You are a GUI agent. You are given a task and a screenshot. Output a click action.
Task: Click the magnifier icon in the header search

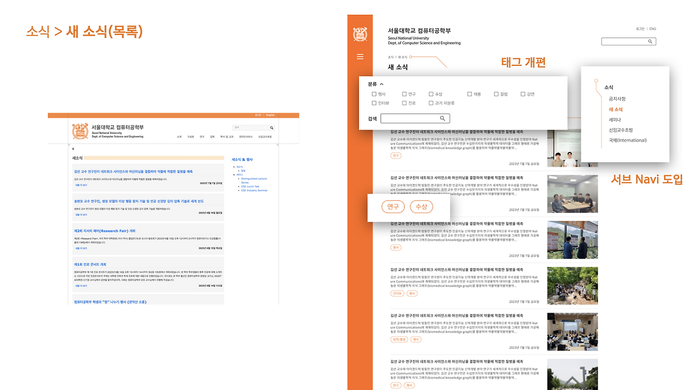[x=649, y=41]
